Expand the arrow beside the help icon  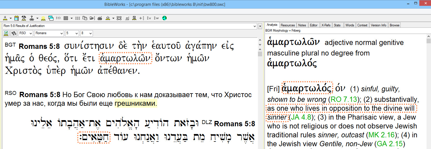click(x=37, y=18)
